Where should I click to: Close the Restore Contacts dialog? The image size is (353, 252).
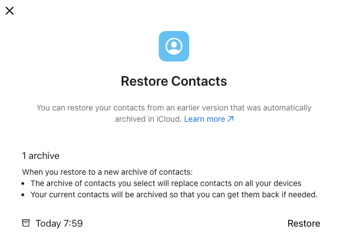tap(10, 11)
